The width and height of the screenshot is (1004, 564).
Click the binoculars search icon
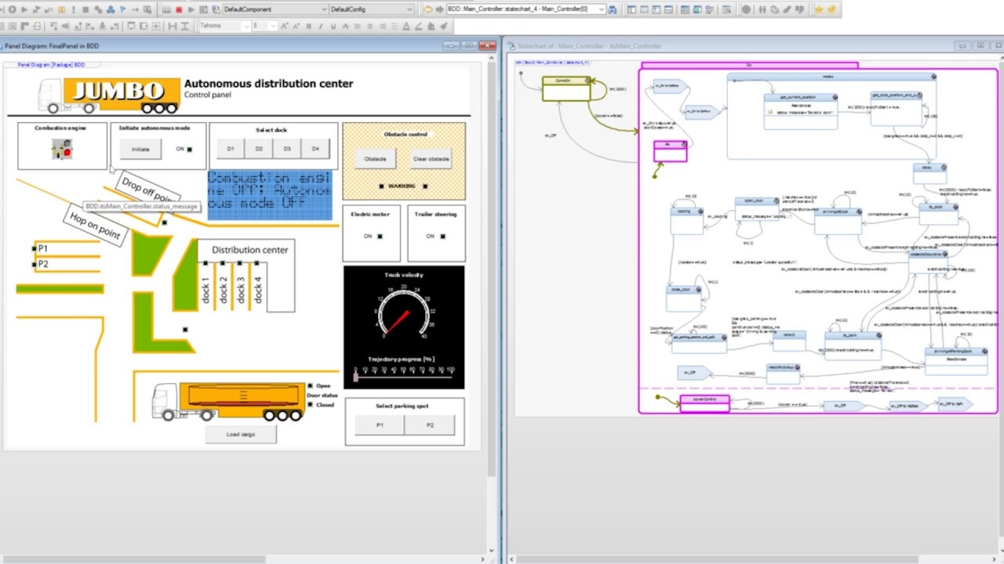[x=613, y=9]
